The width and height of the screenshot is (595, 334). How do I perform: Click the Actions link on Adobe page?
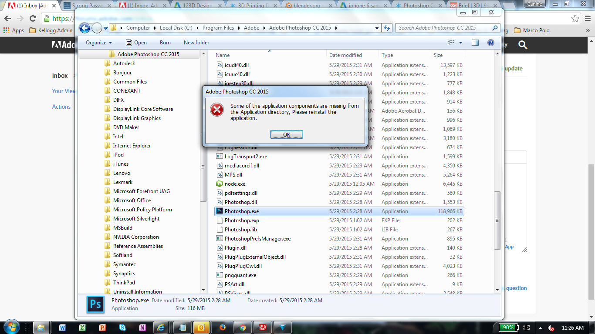pos(61,107)
